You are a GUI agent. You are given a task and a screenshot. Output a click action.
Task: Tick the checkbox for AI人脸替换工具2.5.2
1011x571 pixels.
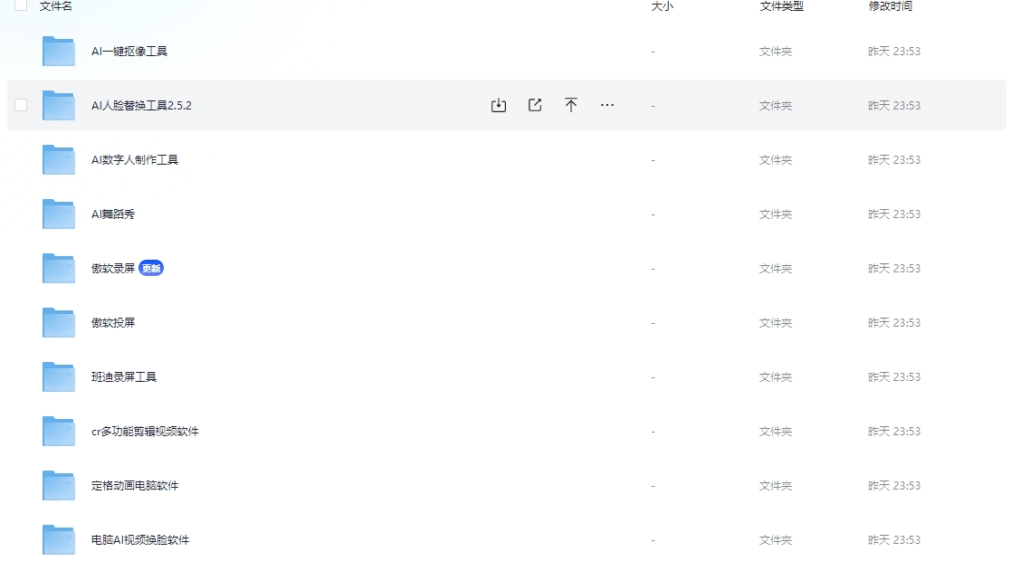pyautogui.click(x=21, y=105)
